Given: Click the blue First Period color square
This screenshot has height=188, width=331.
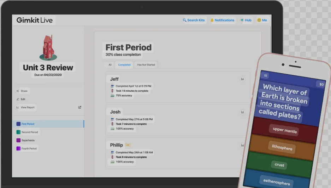Looking at the screenshot, I should [19, 124].
